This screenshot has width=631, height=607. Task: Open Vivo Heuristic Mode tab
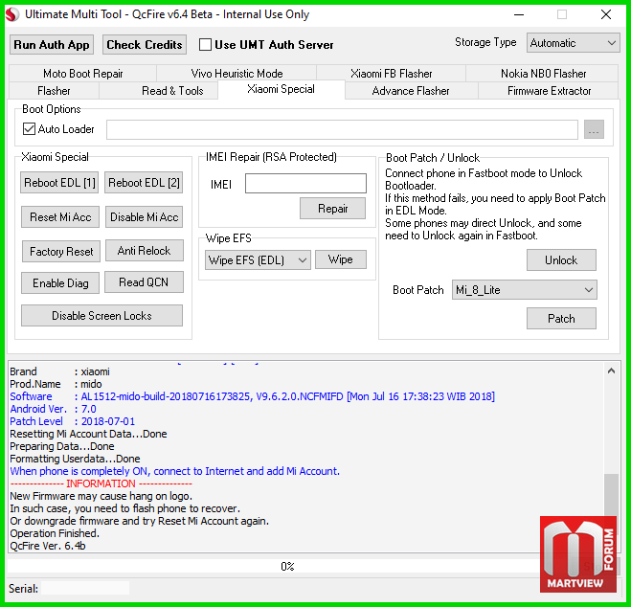click(237, 74)
